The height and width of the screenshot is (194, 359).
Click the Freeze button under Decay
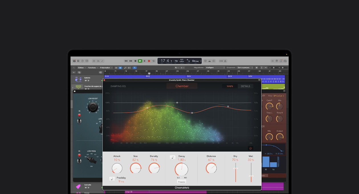tap(181, 181)
